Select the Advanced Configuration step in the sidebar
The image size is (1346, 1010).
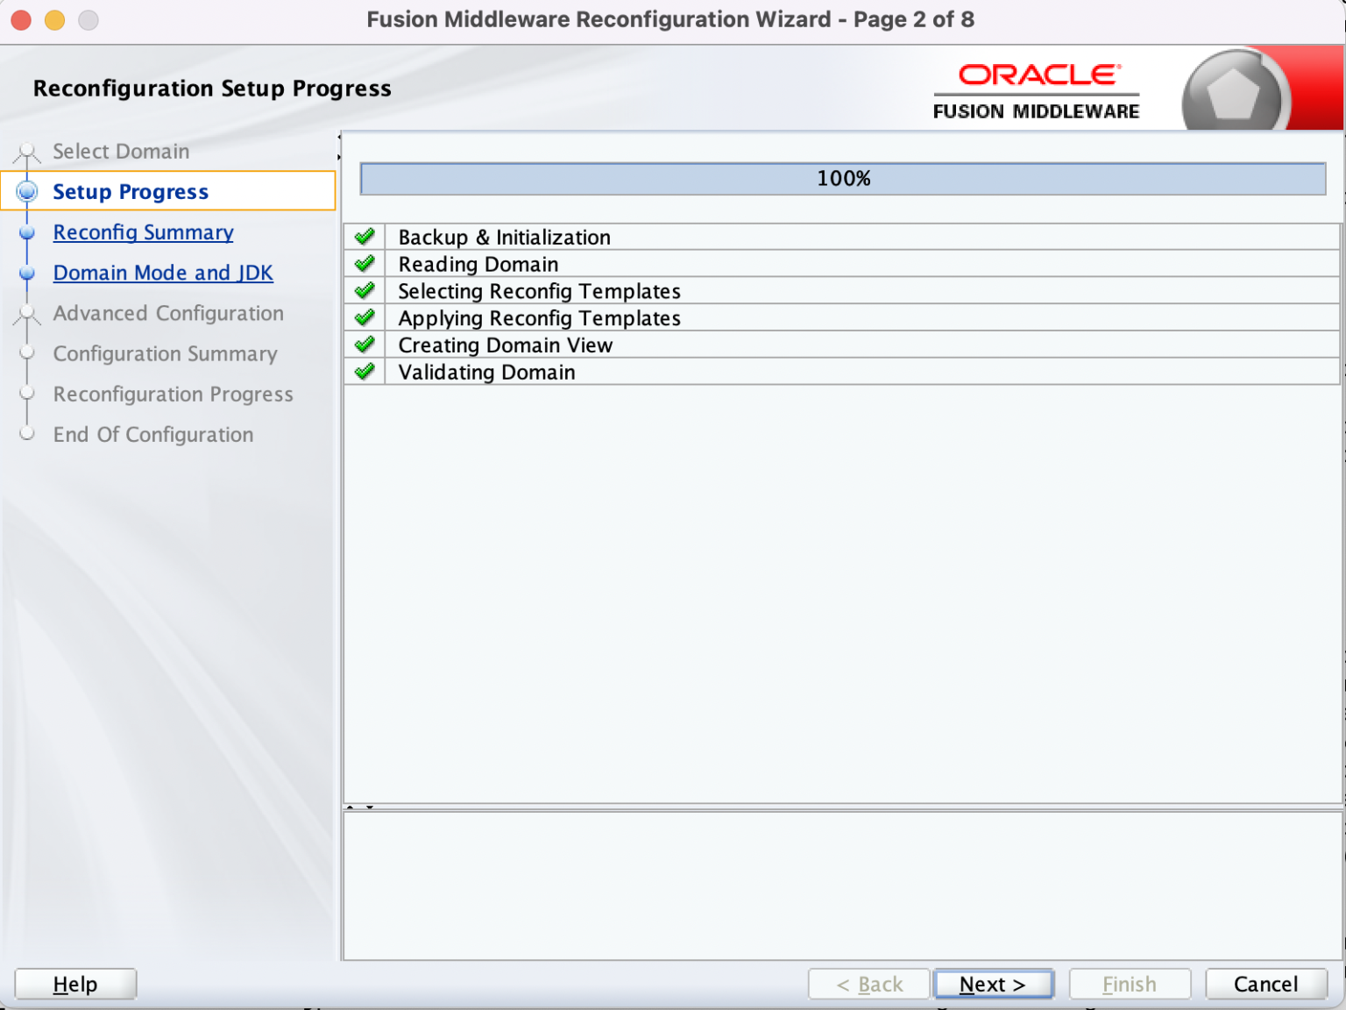pyautogui.click(x=168, y=313)
